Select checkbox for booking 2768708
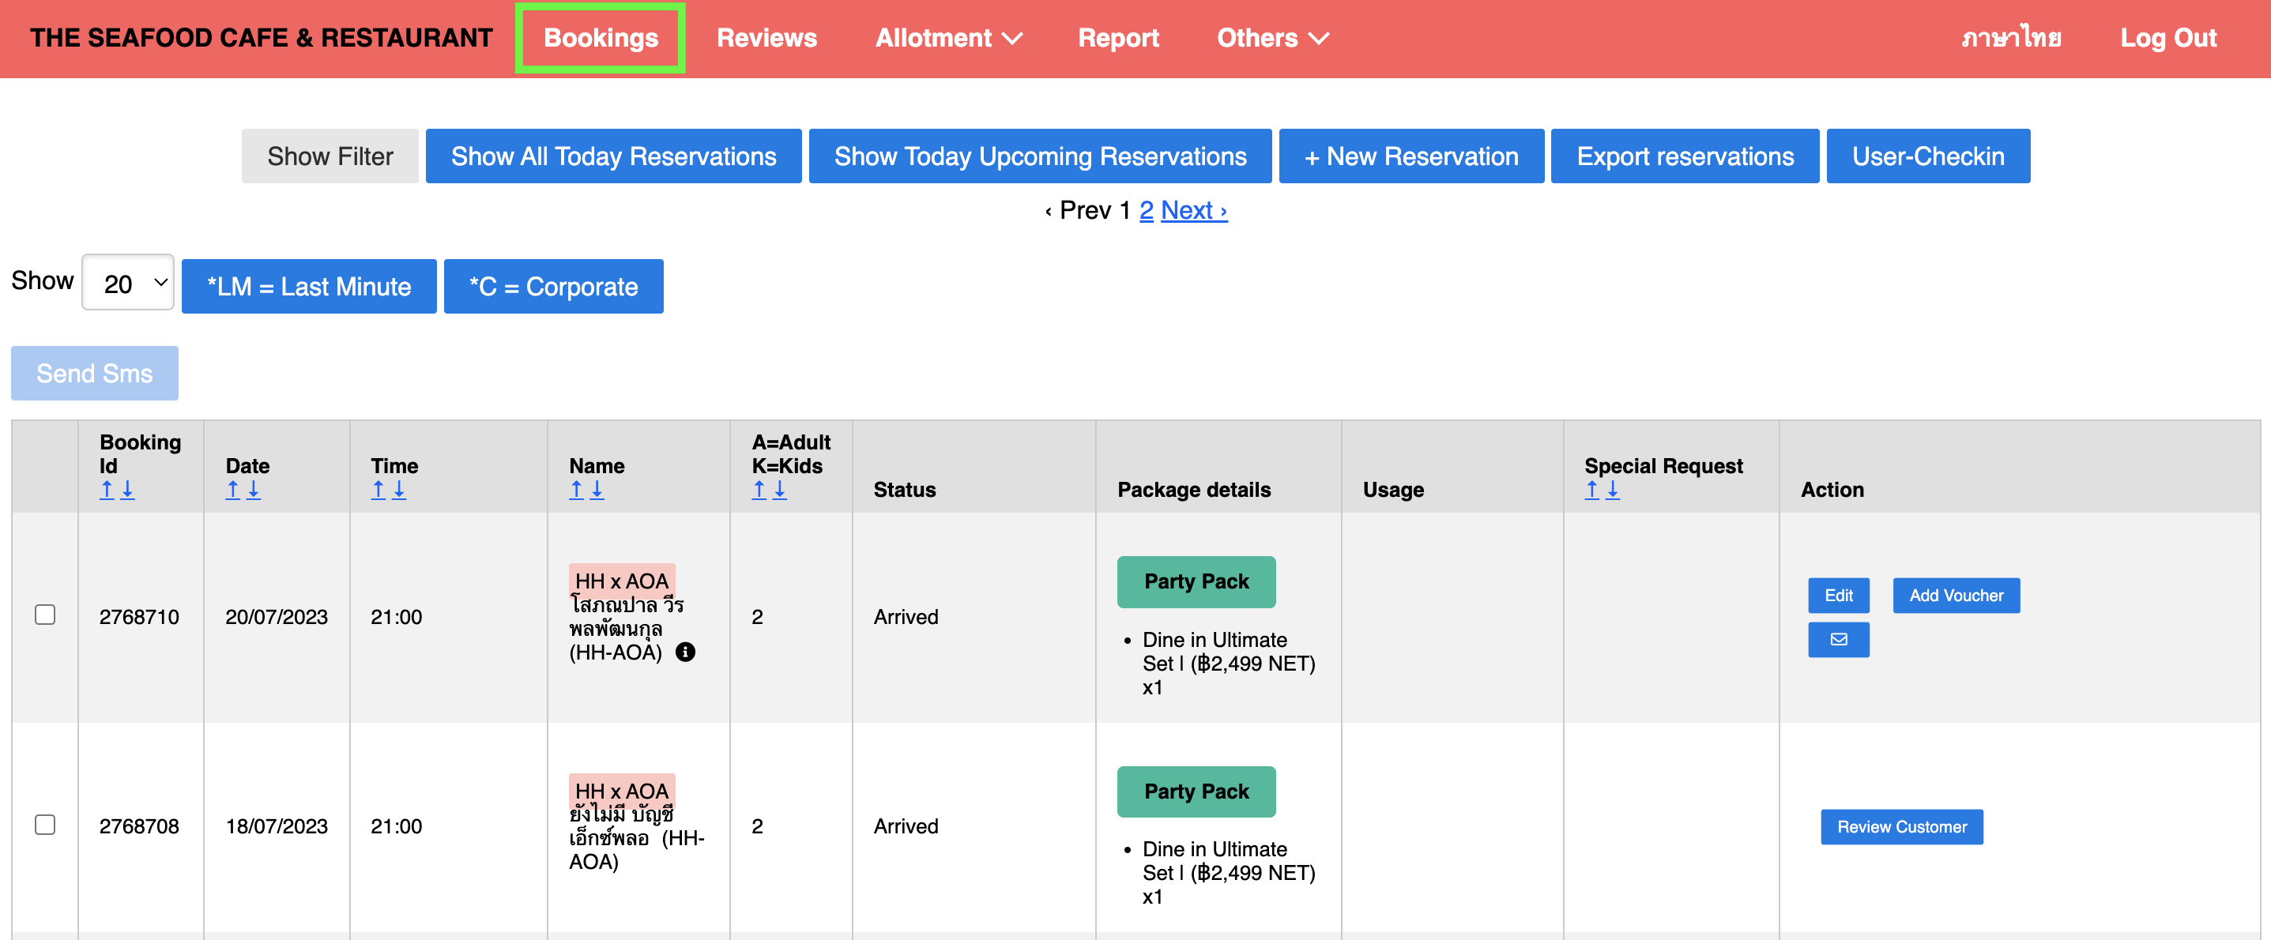Image resolution: width=2271 pixels, height=940 pixels. click(45, 825)
